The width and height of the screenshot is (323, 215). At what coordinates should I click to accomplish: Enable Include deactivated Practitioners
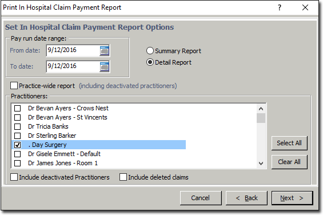pos(14,177)
